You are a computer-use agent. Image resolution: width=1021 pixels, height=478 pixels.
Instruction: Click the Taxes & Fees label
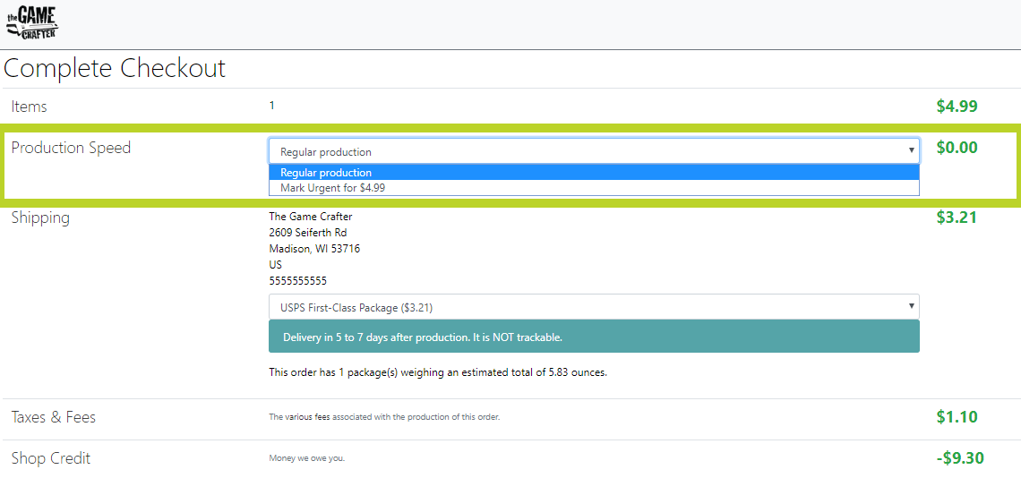54,417
